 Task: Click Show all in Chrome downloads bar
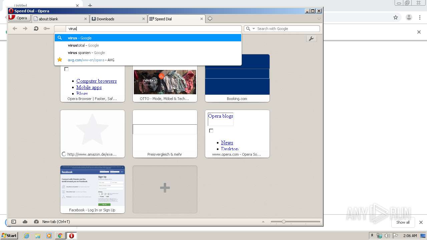click(403, 222)
